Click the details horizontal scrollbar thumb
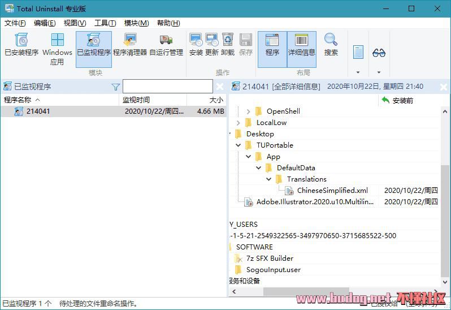 pos(306,291)
